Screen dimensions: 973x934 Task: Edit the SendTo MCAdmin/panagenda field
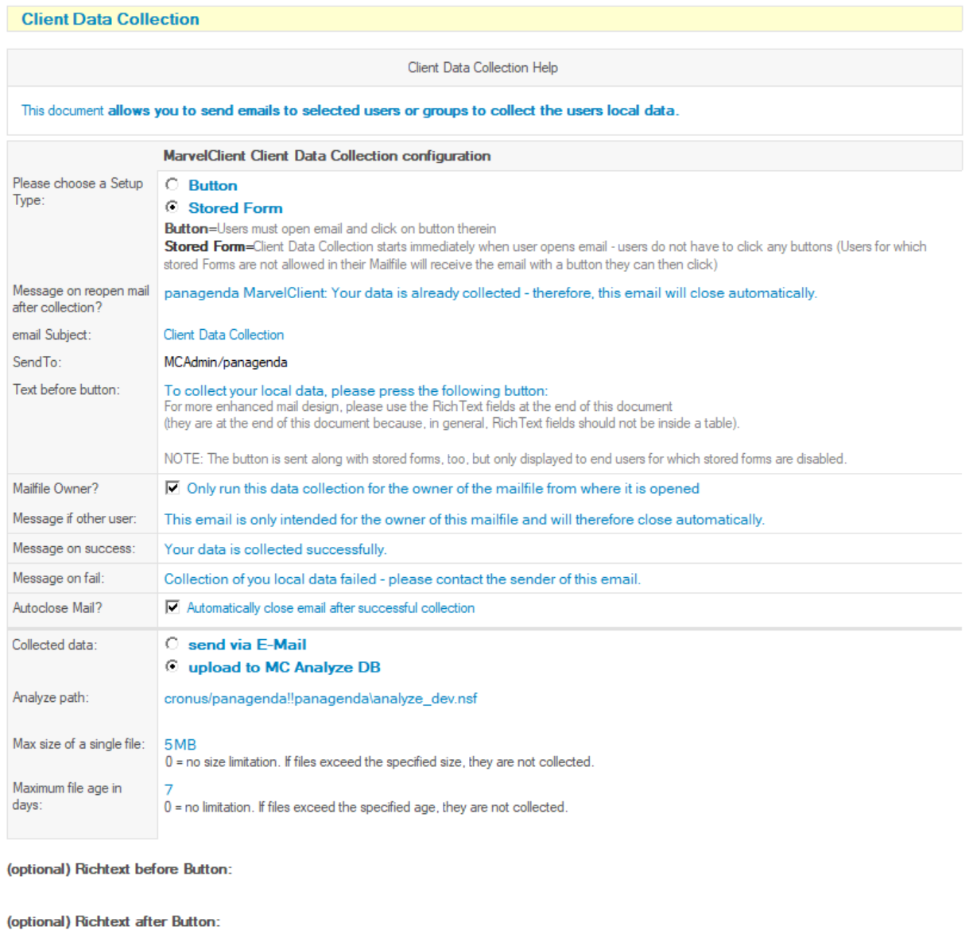point(226,362)
